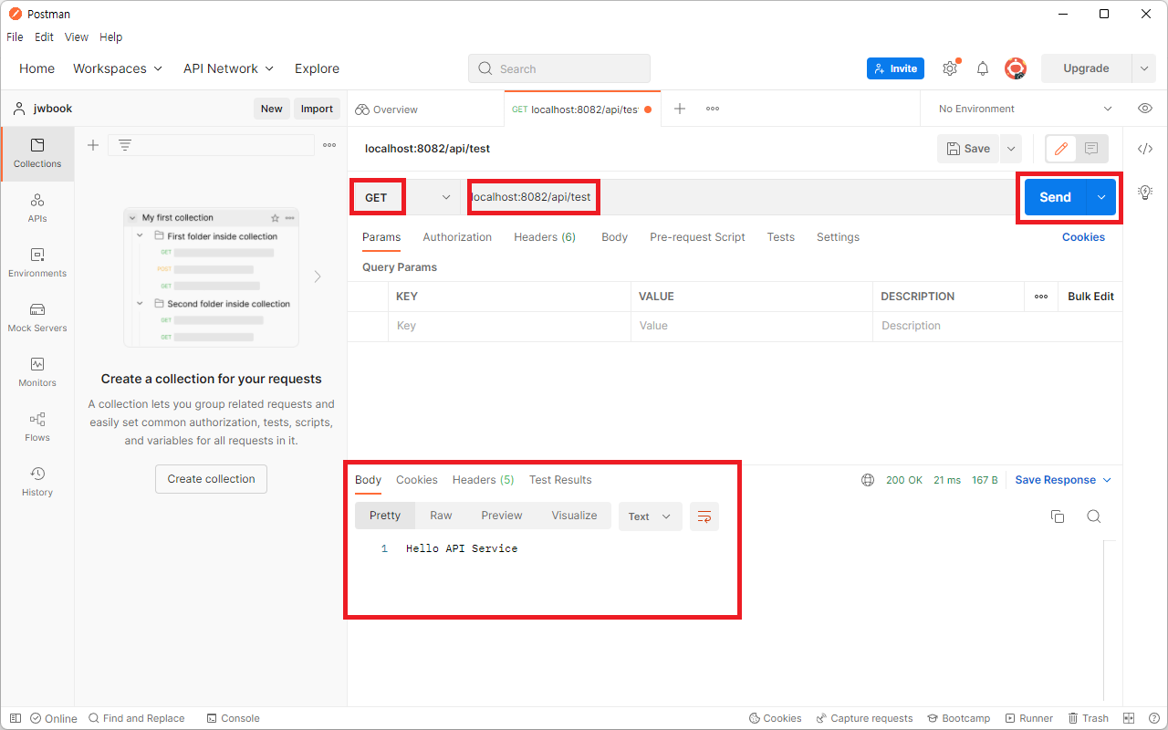Open the Mock Servers sidebar panel
Viewport: 1168px width, 730px height.
pos(37,318)
